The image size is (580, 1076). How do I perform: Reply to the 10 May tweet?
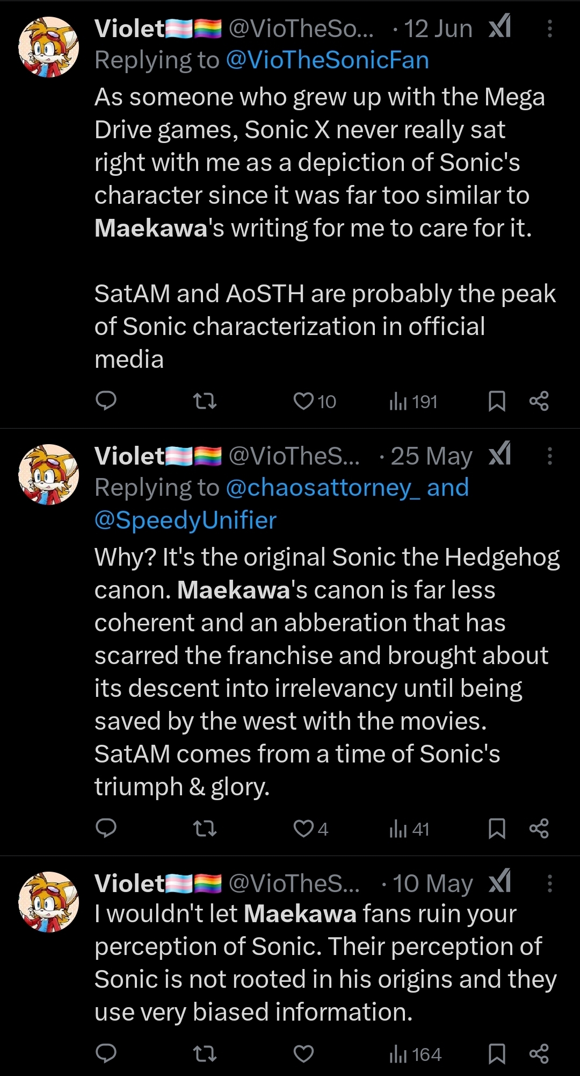106,1053
